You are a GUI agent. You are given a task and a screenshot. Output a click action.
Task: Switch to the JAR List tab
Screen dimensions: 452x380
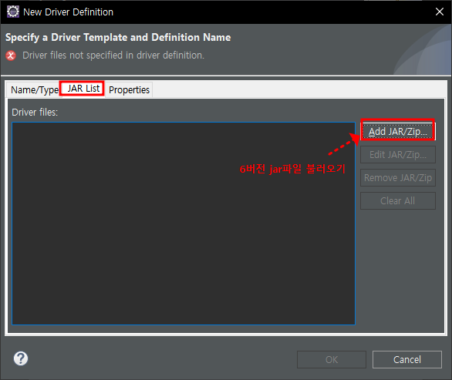point(83,89)
